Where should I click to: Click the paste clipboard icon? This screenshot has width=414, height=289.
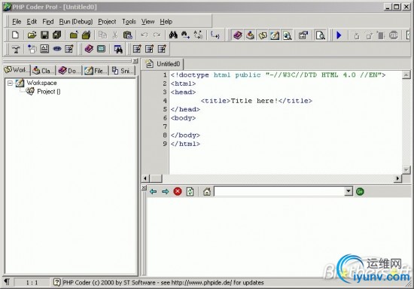point(127,35)
